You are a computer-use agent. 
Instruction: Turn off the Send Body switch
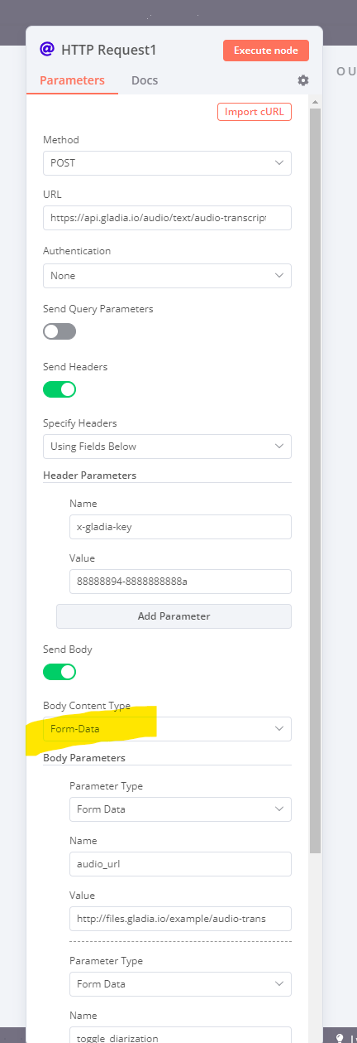pos(59,672)
